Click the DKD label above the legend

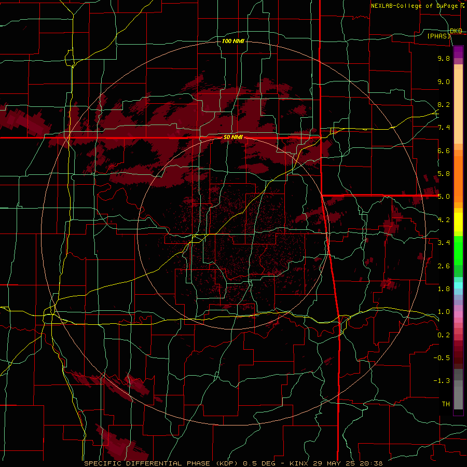(456, 31)
